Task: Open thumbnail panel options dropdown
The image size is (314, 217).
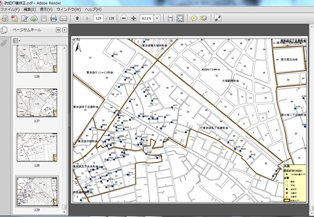Action: pos(17,41)
